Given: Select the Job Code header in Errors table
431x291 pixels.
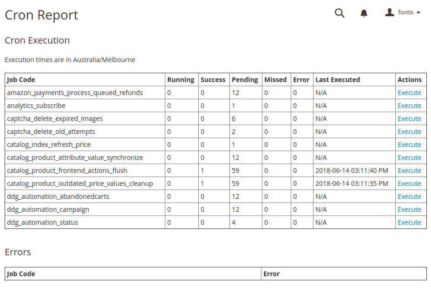Looking at the screenshot, I should [x=21, y=274].
